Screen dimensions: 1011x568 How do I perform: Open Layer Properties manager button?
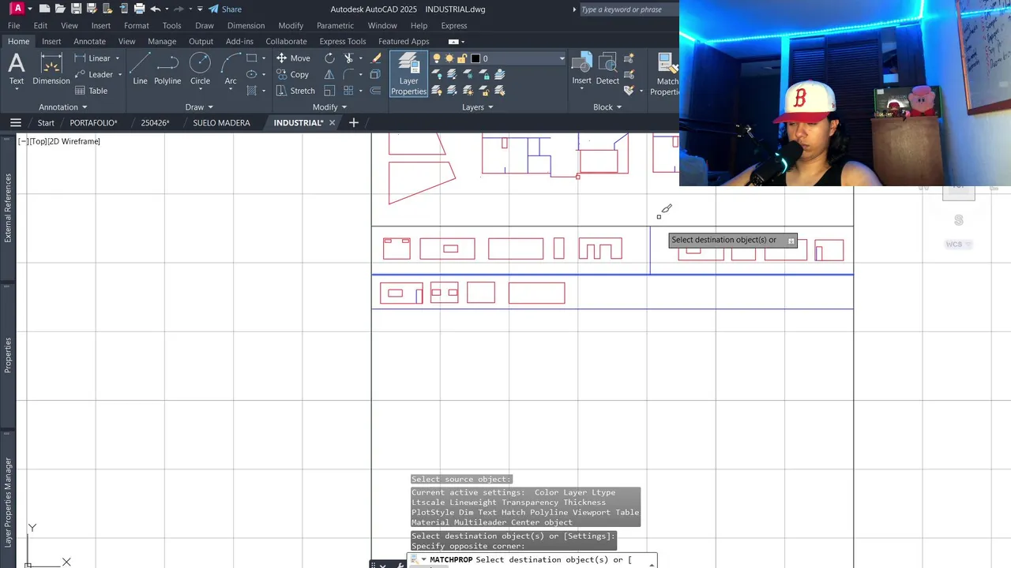(x=408, y=74)
